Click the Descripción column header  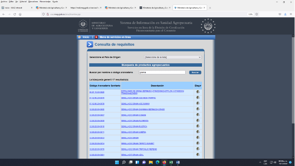point(157,86)
